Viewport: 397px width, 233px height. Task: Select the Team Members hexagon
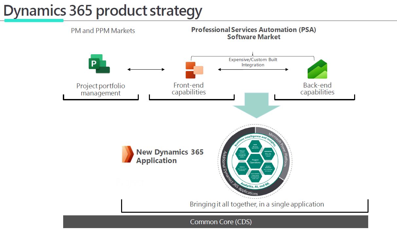(255, 176)
